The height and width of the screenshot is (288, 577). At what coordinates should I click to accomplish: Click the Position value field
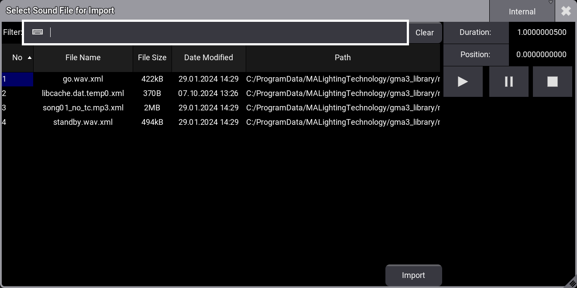542,54
